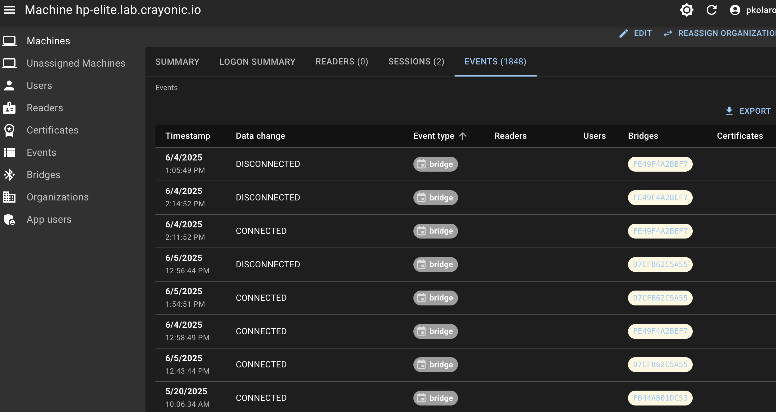Click the EDIT button
Screen dimensions: 776x412
click(x=635, y=33)
